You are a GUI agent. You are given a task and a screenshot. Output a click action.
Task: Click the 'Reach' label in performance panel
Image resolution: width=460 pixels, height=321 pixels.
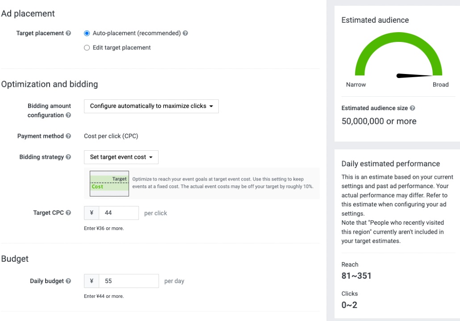350,264
